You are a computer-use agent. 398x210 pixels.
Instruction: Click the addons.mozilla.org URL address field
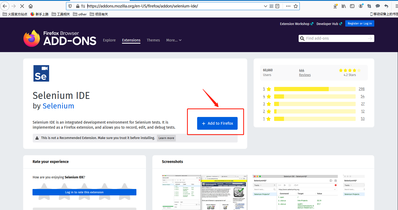tap(174, 6)
